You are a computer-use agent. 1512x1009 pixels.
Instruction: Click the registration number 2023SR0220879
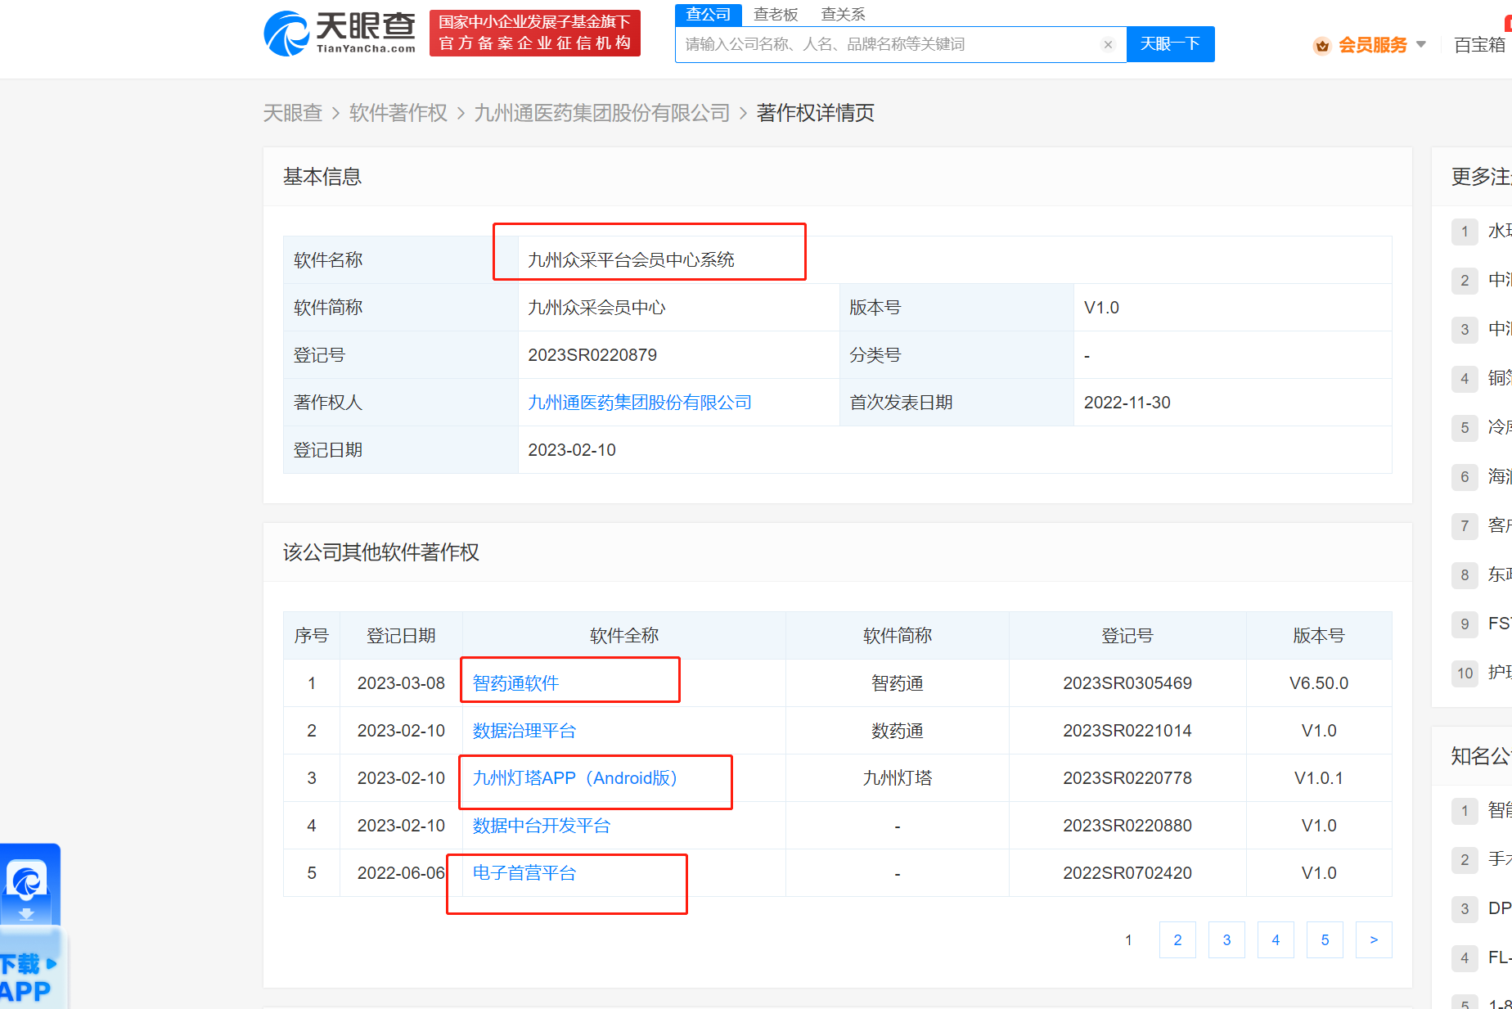coord(592,355)
